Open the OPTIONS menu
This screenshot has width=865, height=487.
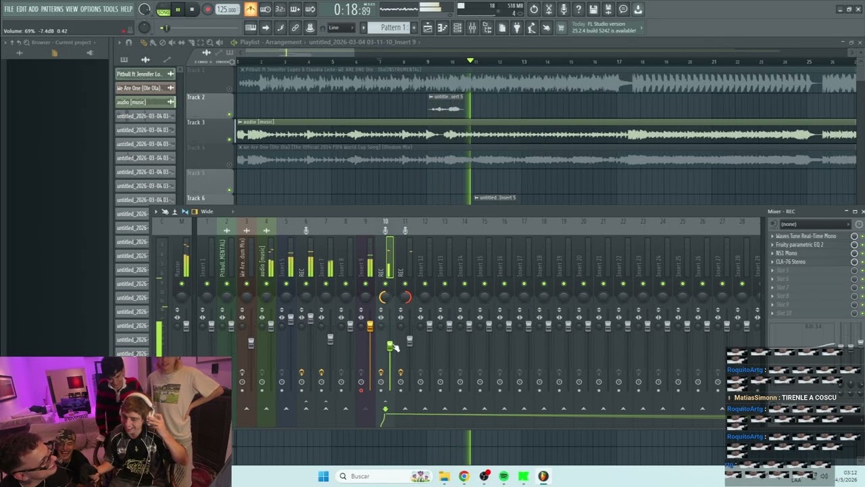coord(91,9)
